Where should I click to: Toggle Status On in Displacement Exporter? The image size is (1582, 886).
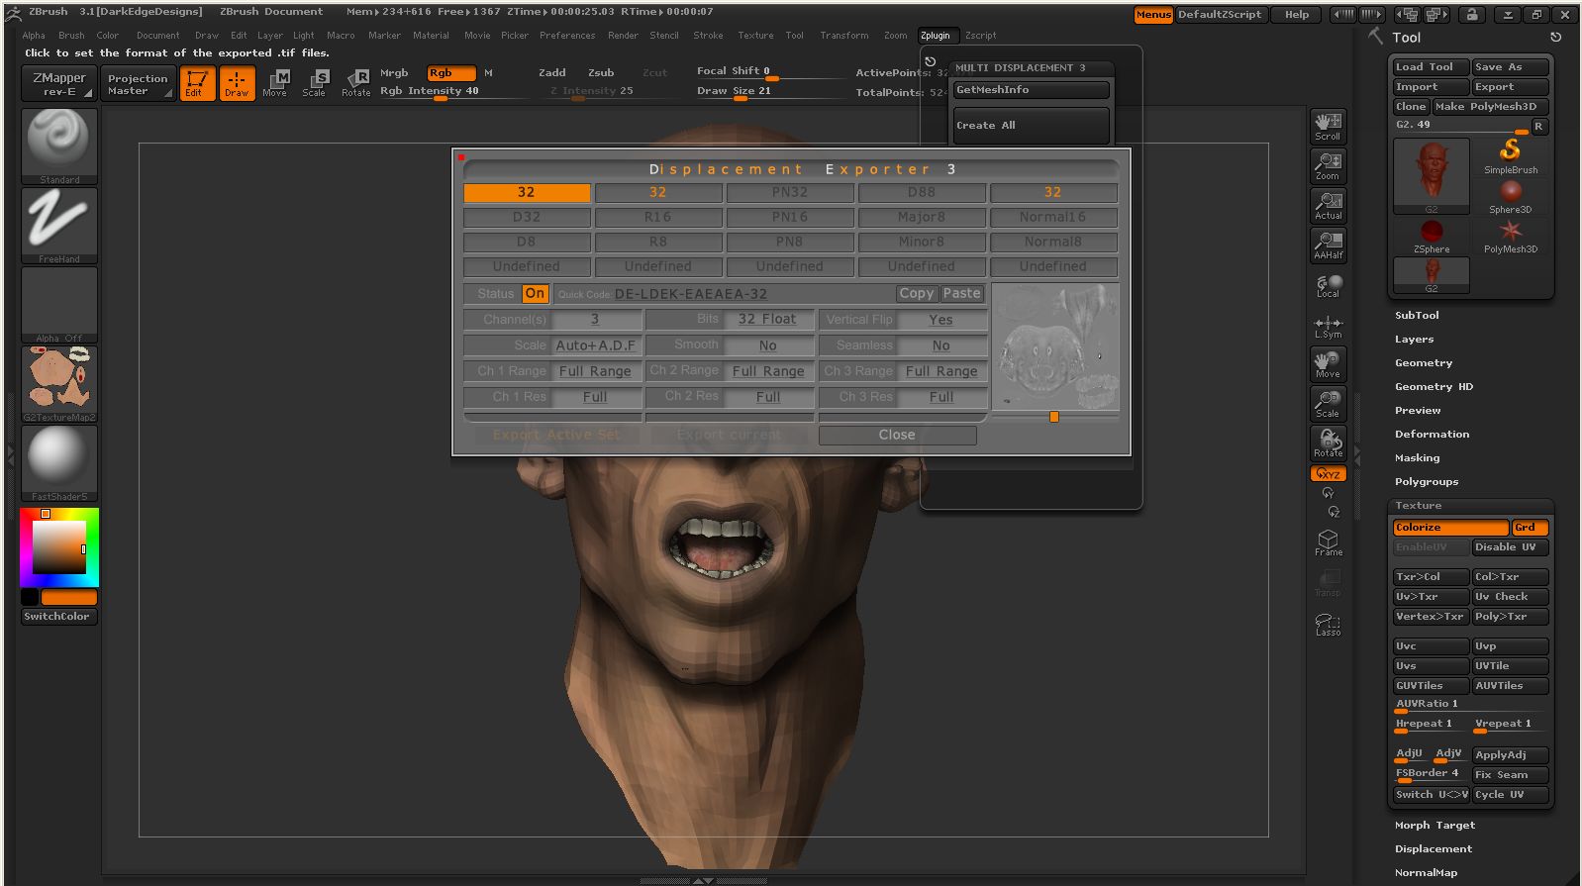tap(535, 294)
